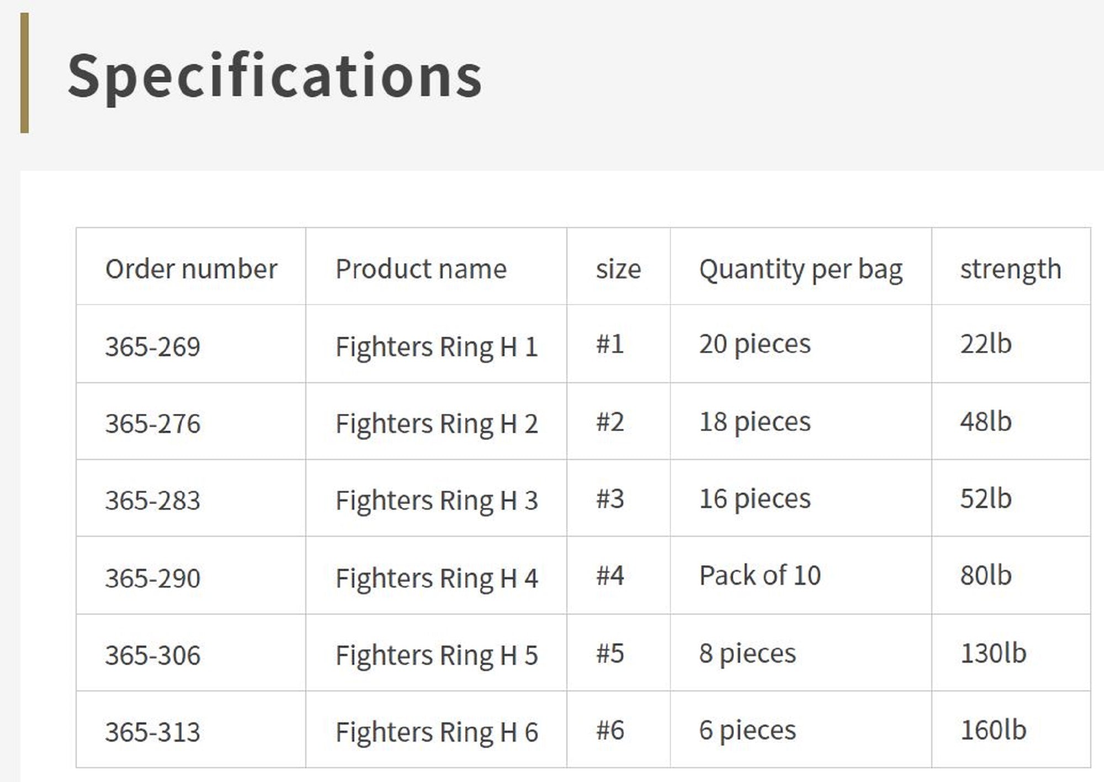Click the Specifications heading
1104x782 pixels.
(274, 76)
